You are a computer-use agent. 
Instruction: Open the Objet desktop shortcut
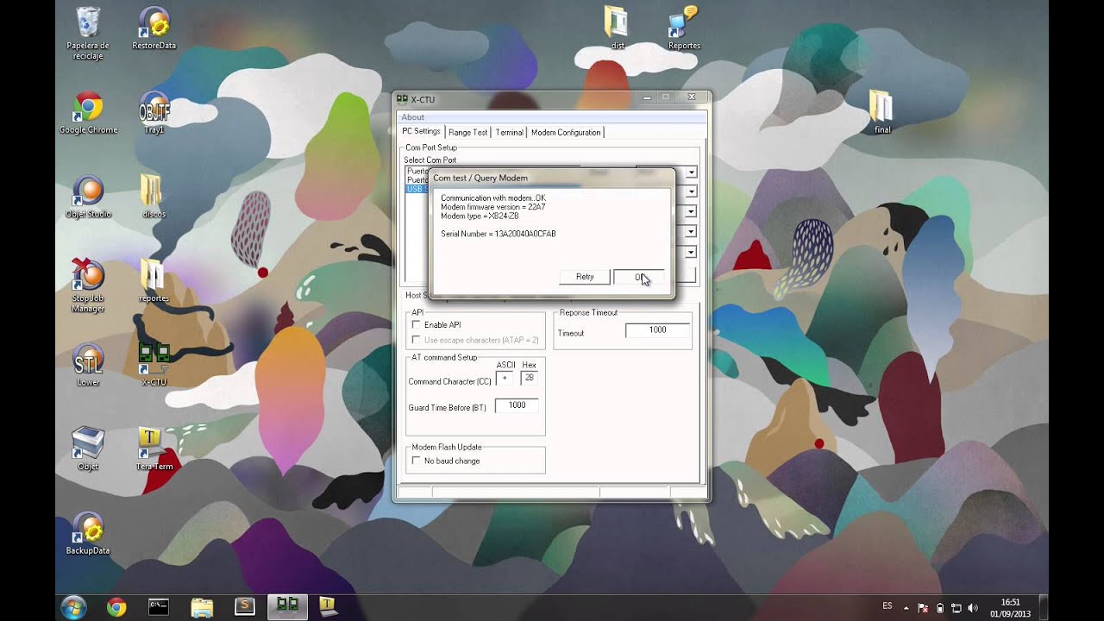point(88,449)
